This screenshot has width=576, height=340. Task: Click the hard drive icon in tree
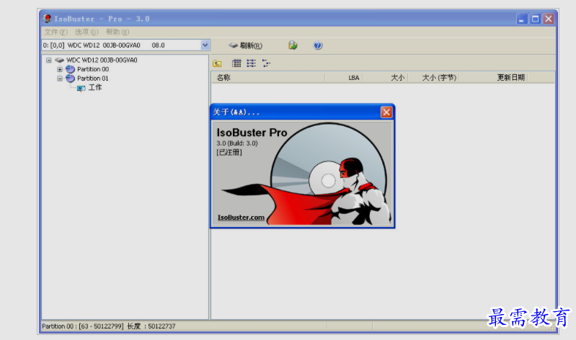click(x=59, y=60)
